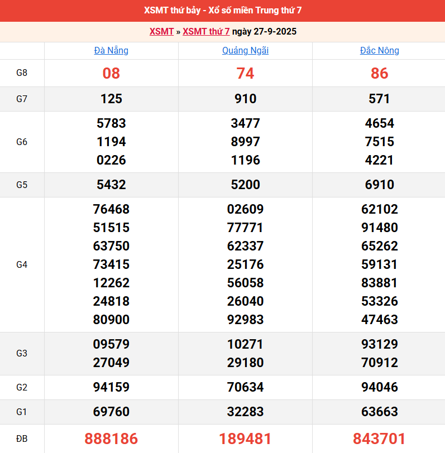
Task: Select Đà Nẵng G8 result 08
Action: (x=111, y=74)
